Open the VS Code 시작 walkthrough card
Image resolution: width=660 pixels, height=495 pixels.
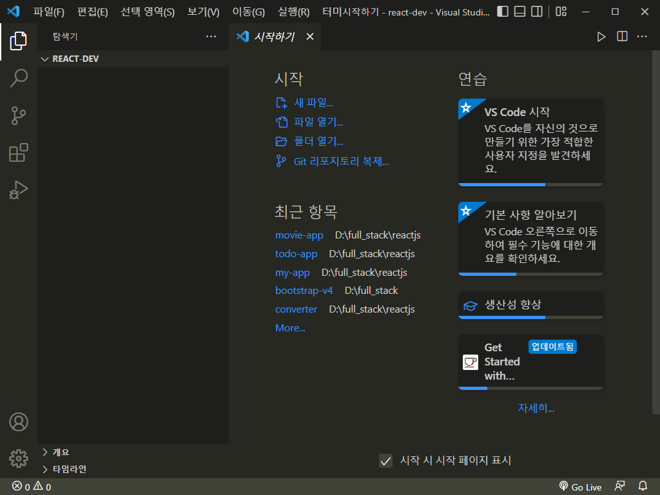pos(530,141)
